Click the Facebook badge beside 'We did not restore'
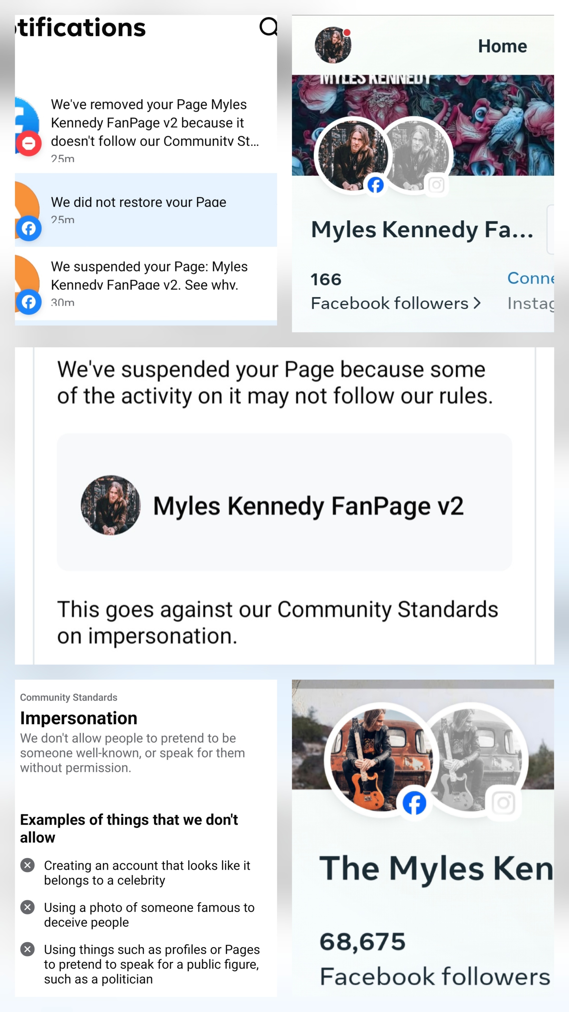Image resolution: width=569 pixels, height=1012 pixels. coord(29,228)
